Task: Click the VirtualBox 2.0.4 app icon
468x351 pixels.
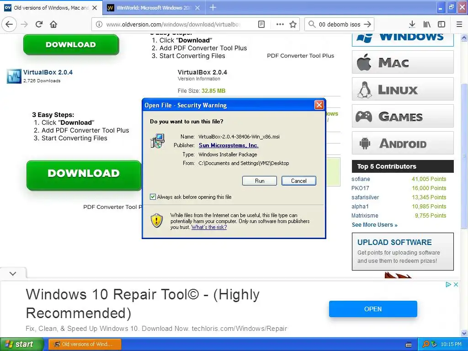Action: (14, 76)
